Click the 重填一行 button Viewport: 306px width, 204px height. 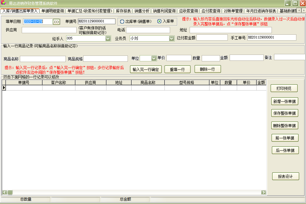click(x=178, y=69)
